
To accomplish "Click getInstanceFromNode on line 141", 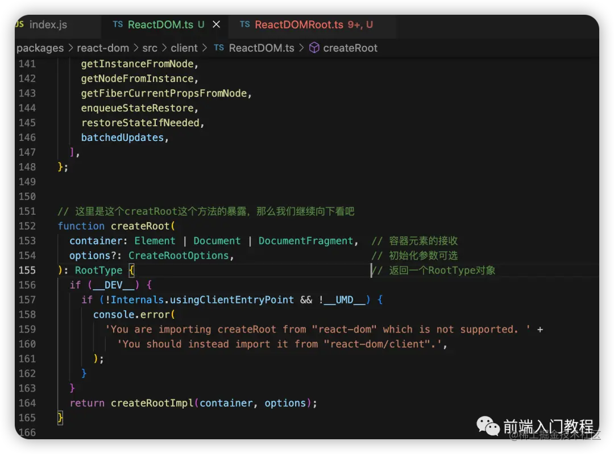I will point(138,64).
